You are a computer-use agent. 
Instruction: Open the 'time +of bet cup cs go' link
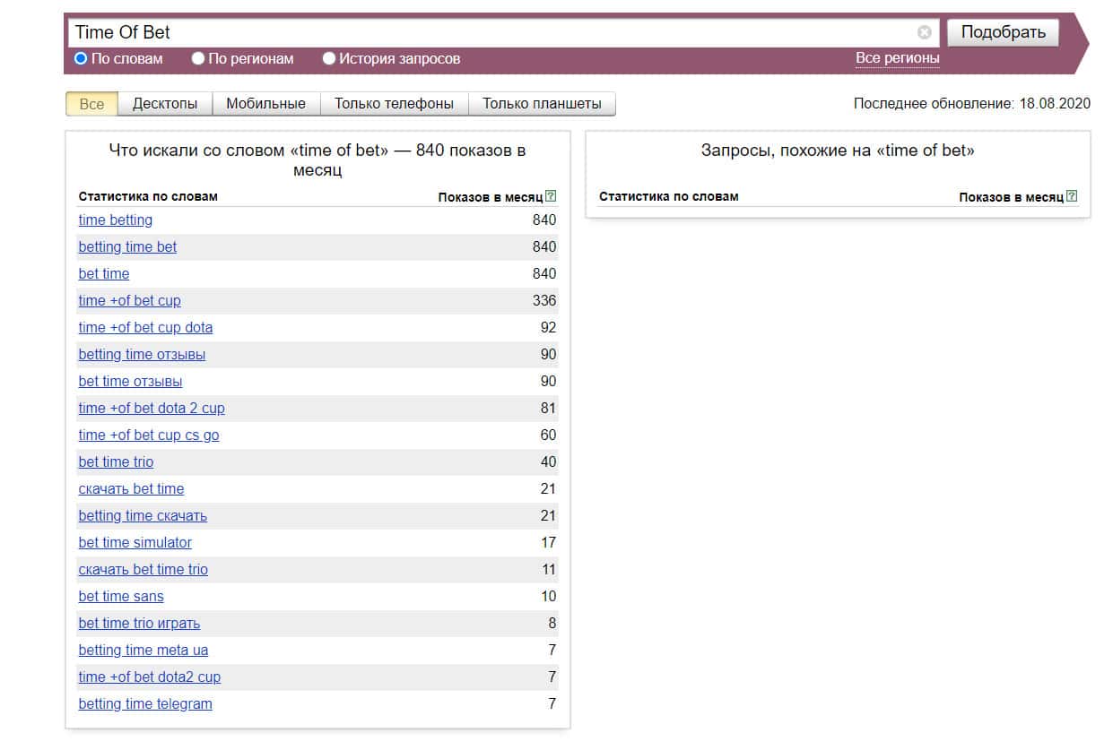pos(149,435)
